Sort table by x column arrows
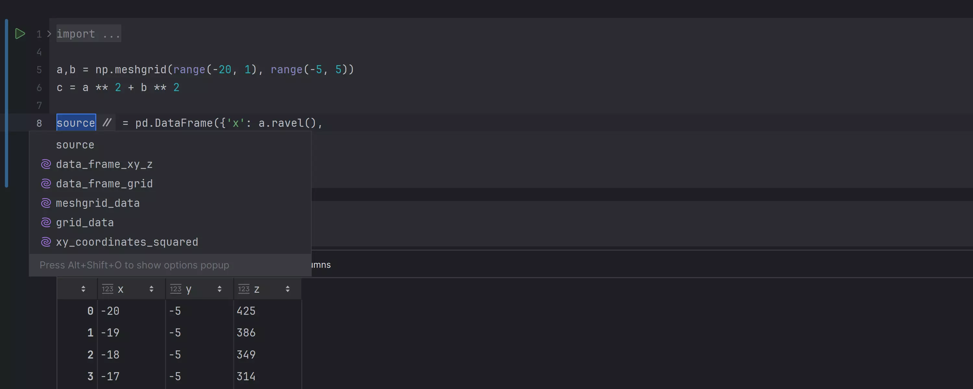973x389 pixels. click(151, 289)
